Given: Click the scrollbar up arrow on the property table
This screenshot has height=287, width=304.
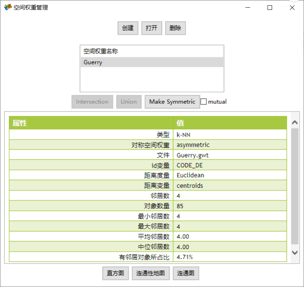Looking at the screenshot, I should 294,123.
